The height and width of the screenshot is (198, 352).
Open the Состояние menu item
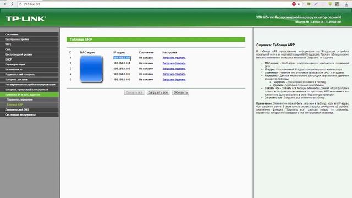coord(29,34)
